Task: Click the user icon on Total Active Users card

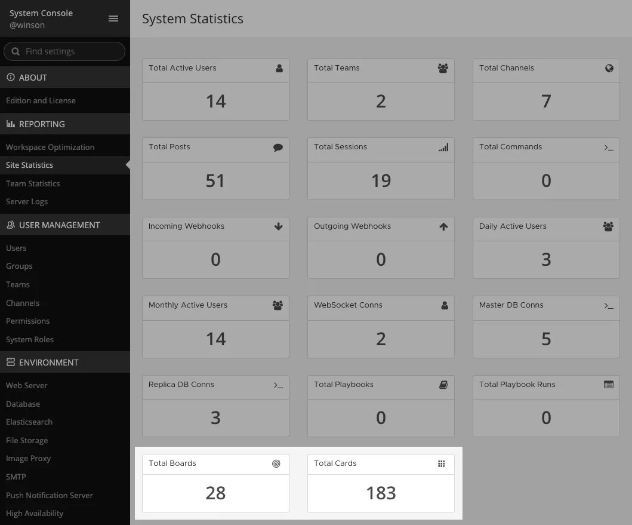Action: pyautogui.click(x=279, y=68)
